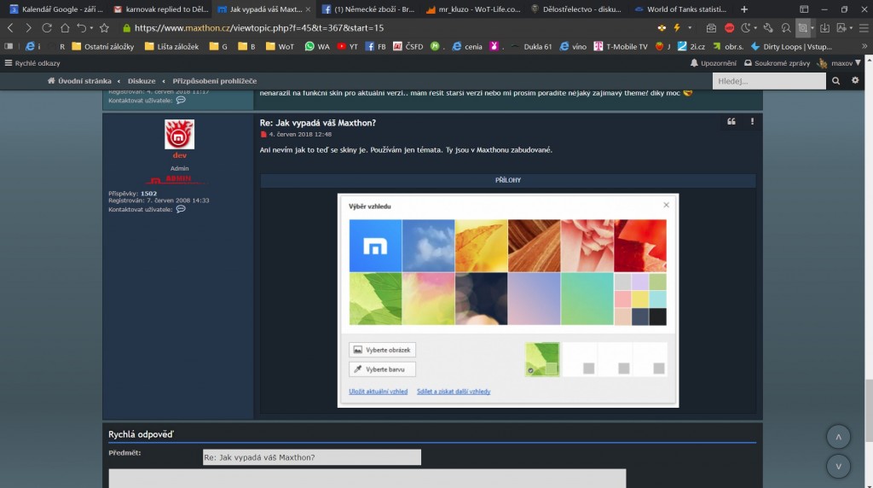This screenshot has height=488, width=873.
Task: Go back with the browser back arrow
Action: [x=10, y=28]
